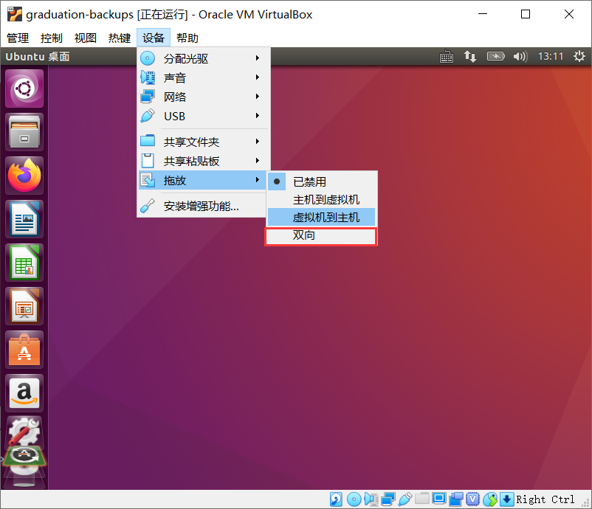Image resolution: width=592 pixels, height=509 pixels.
Task: Click the drag-and-drop icon in the menu
Action: (148, 180)
